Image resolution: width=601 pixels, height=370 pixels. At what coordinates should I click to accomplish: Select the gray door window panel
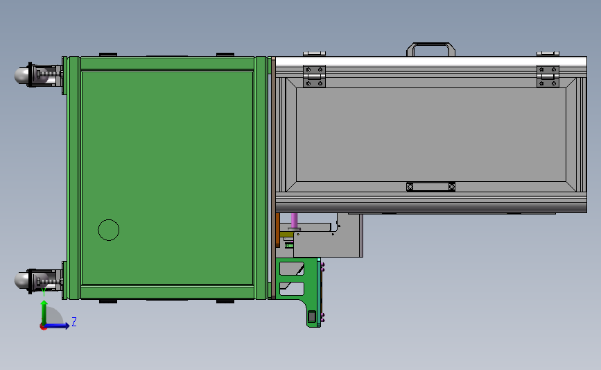tap(430, 135)
